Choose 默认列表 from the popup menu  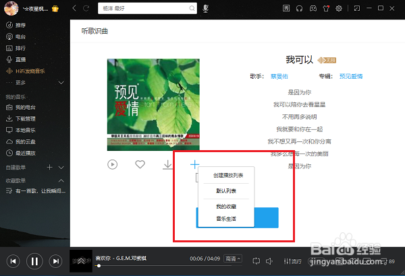click(x=226, y=191)
